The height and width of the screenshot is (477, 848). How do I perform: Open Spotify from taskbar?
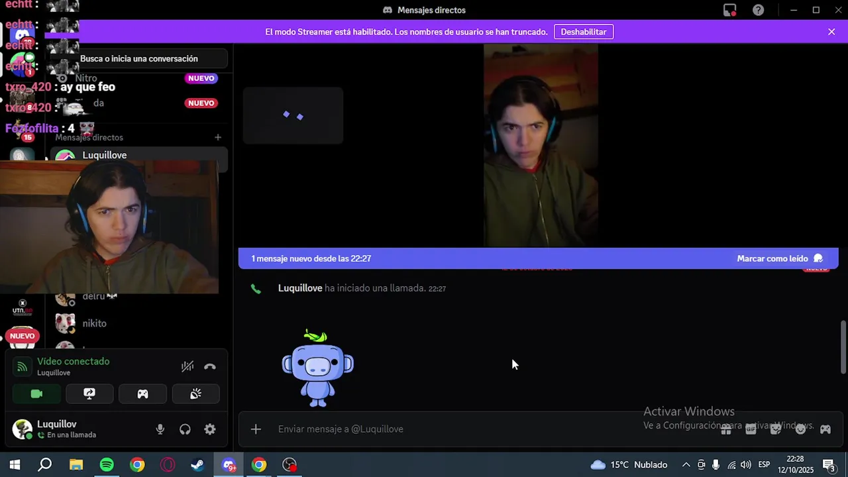107,465
